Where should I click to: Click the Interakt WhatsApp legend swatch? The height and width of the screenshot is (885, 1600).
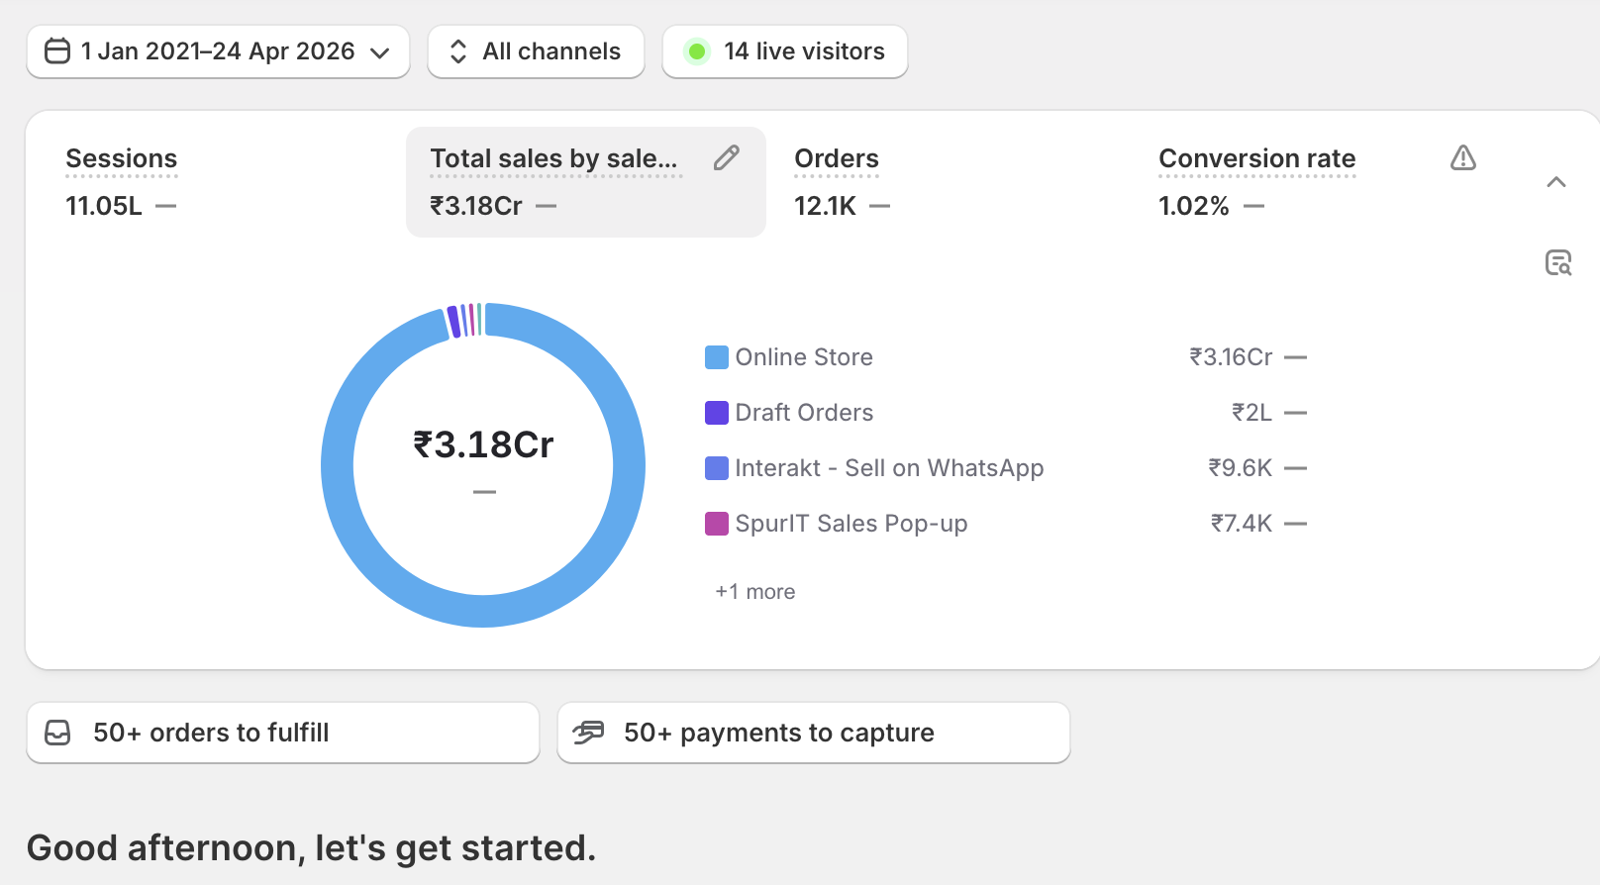717,468
